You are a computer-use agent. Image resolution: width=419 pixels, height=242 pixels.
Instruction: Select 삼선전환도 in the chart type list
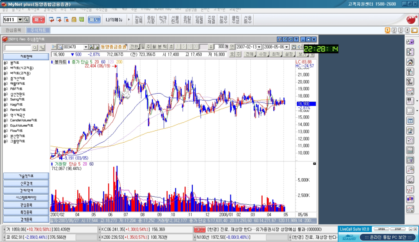(x=18, y=94)
